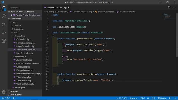The height and width of the screenshot is (100, 178).
Task: Click the SessionController class breadcrumb
Action: click(x=106, y=12)
